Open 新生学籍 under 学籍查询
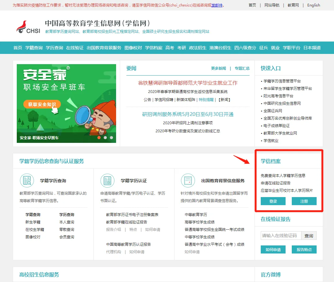 [x=33, y=222]
